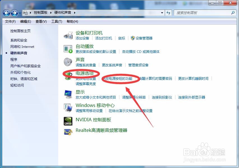This screenshot has width=239, height=168.
Task: Go back with the Back arrow button
Action: click(6, 13)
